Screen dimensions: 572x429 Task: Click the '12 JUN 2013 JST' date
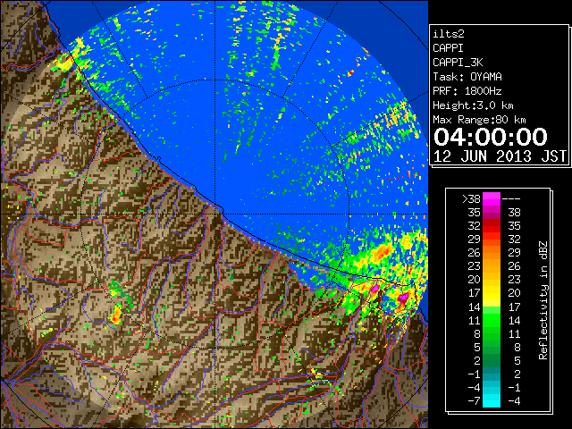coord(500,156)
